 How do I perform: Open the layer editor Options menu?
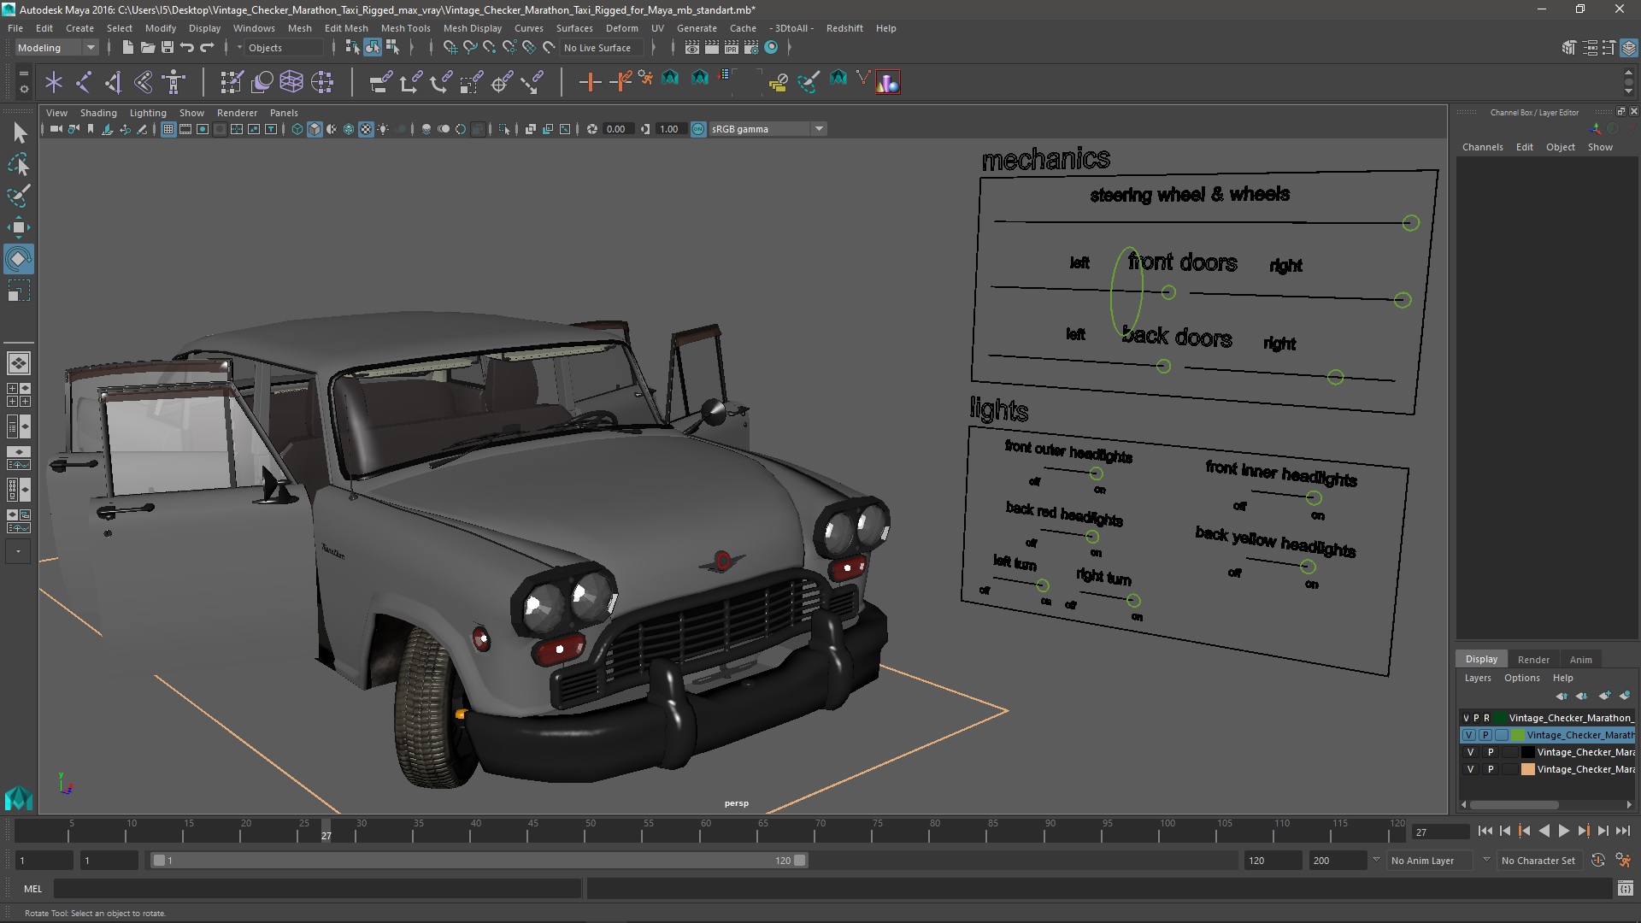(x=1521, y=678)
